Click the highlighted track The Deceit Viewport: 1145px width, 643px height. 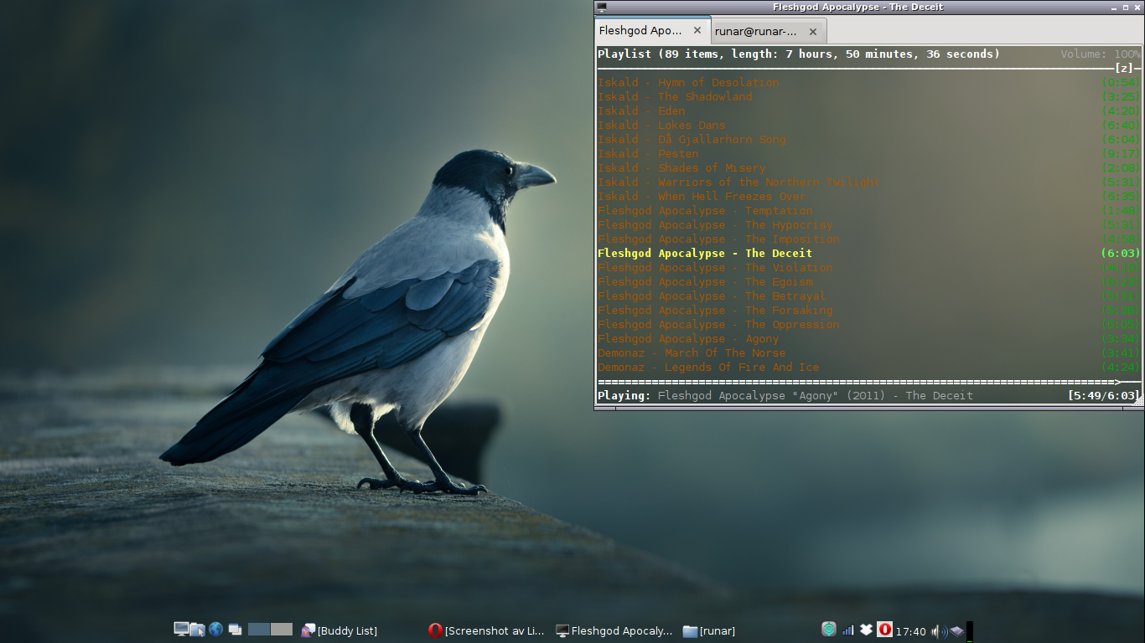pyautogui.click(x=705, y=253)
